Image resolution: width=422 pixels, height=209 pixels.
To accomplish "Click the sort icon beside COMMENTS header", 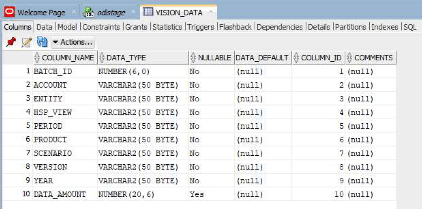I will (349, 58).
